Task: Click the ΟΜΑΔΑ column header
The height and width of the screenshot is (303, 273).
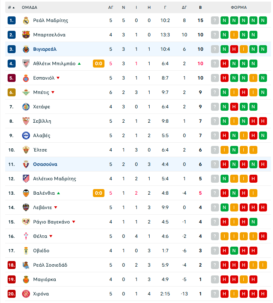Action: pyautogui.click(x=29, y=8)
